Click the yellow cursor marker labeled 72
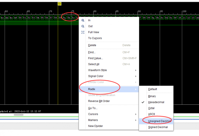 (59, 4)
